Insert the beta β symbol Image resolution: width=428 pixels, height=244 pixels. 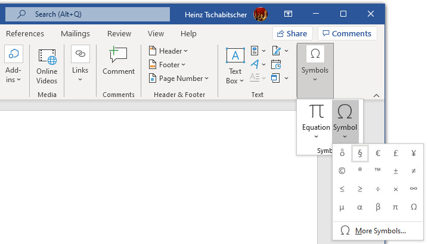click(x=378, y=207)
